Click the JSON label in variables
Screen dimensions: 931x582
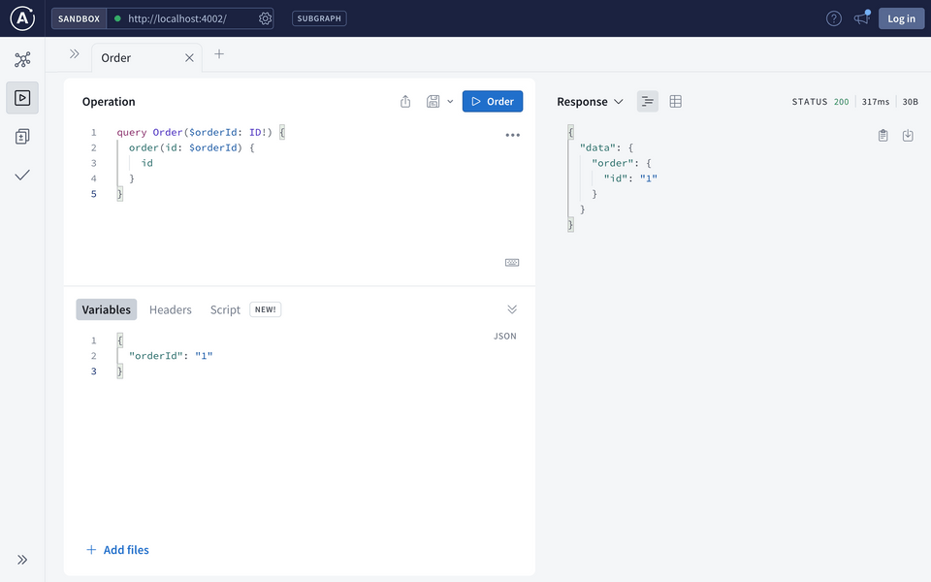(504, 337)
